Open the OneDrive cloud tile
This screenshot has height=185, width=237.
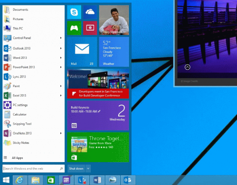[90, 12]
